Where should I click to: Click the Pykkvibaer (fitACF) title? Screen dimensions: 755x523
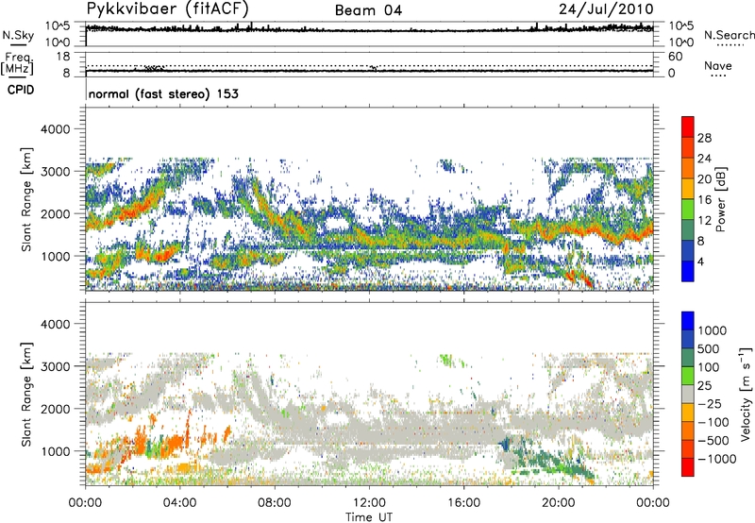click(x=168, y=9)
